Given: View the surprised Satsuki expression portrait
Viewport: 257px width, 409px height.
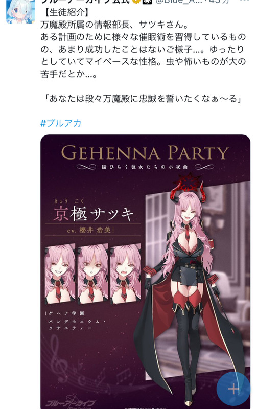Looking at the screenshot, I should 93,274.
